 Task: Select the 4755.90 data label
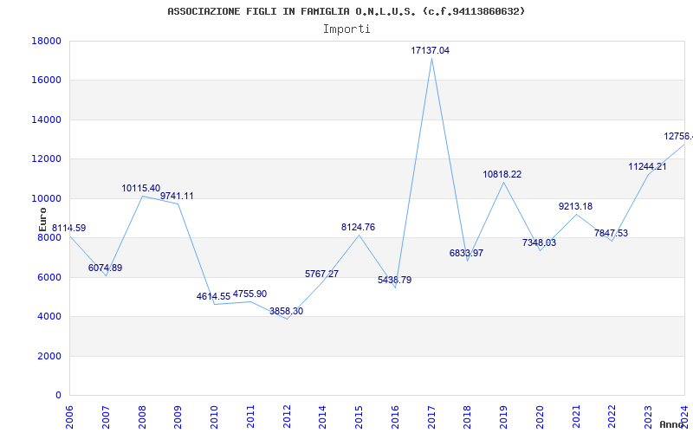click(x=249, y=294)
